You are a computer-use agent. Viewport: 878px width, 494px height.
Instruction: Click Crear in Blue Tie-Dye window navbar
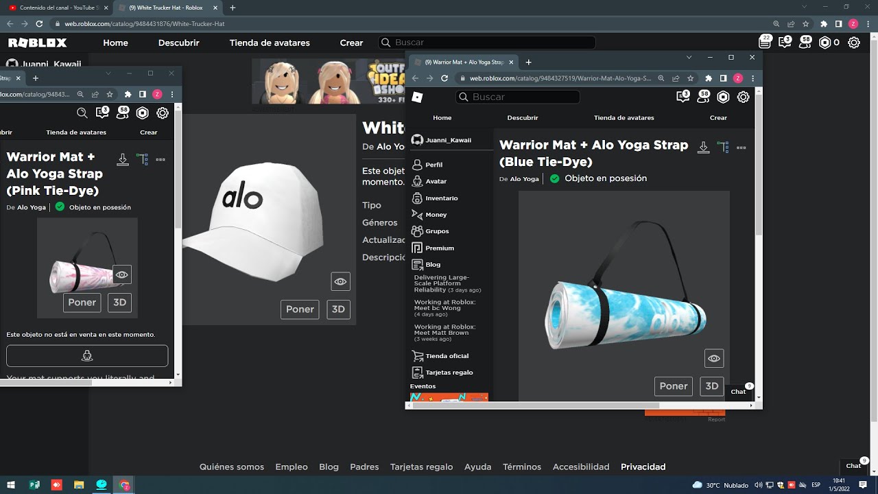pos(718,118)
